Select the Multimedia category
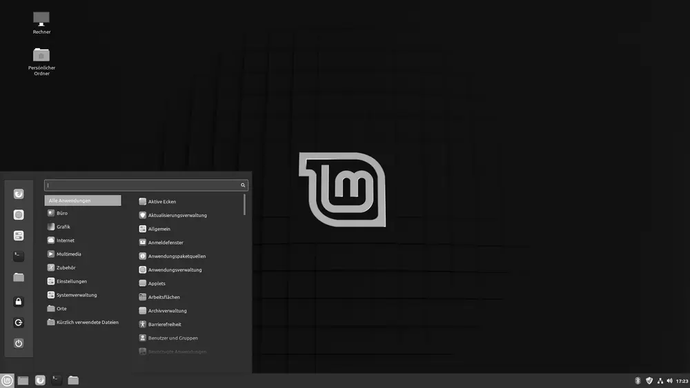690x388 pixels. [83, 254]
